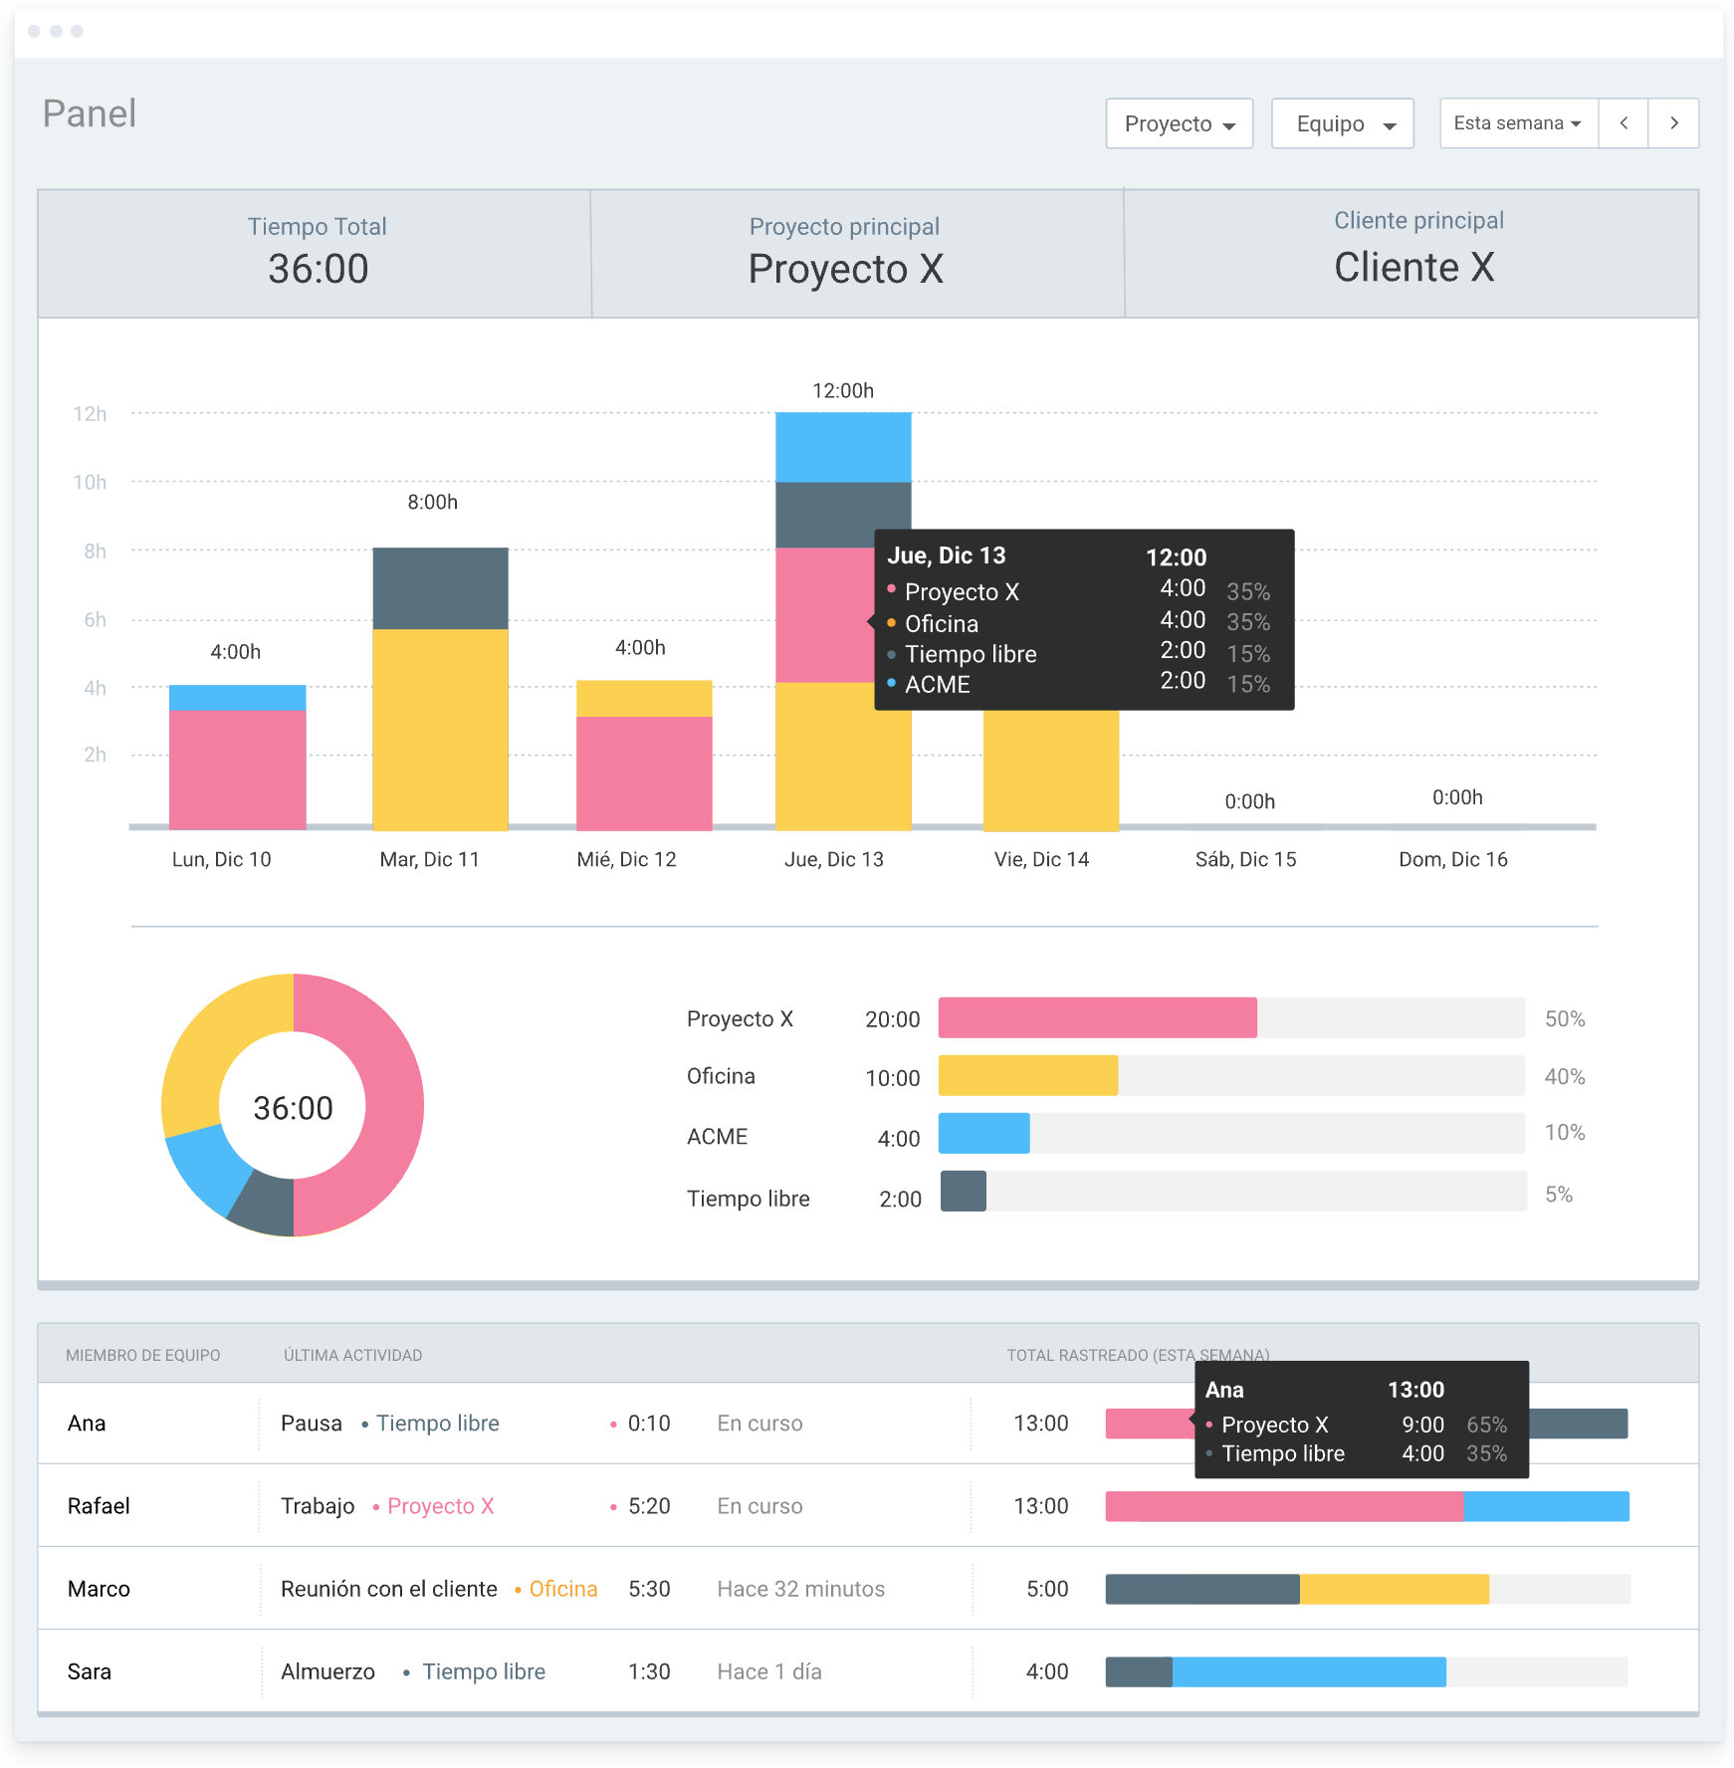The width and height of the screenshot is (1734, 1768).
Task: Click the yellow Oficina progress bar
Action: tap(1027, 1076)
